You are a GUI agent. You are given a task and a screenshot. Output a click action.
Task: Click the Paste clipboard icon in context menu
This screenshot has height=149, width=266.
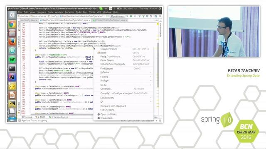tap(99, 53)
